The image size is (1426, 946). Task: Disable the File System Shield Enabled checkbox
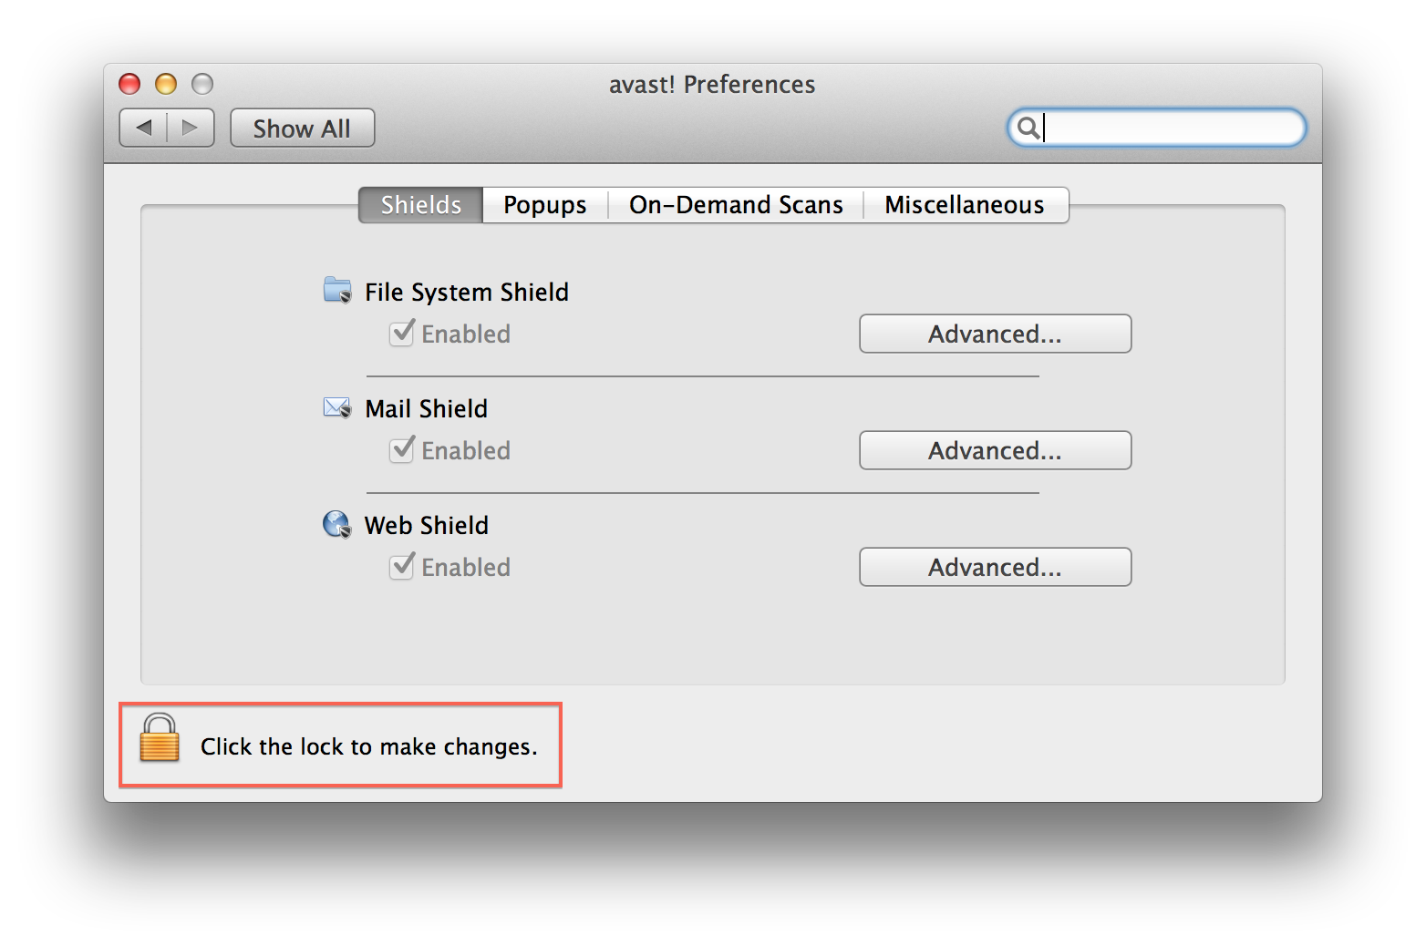pos(402,334)
